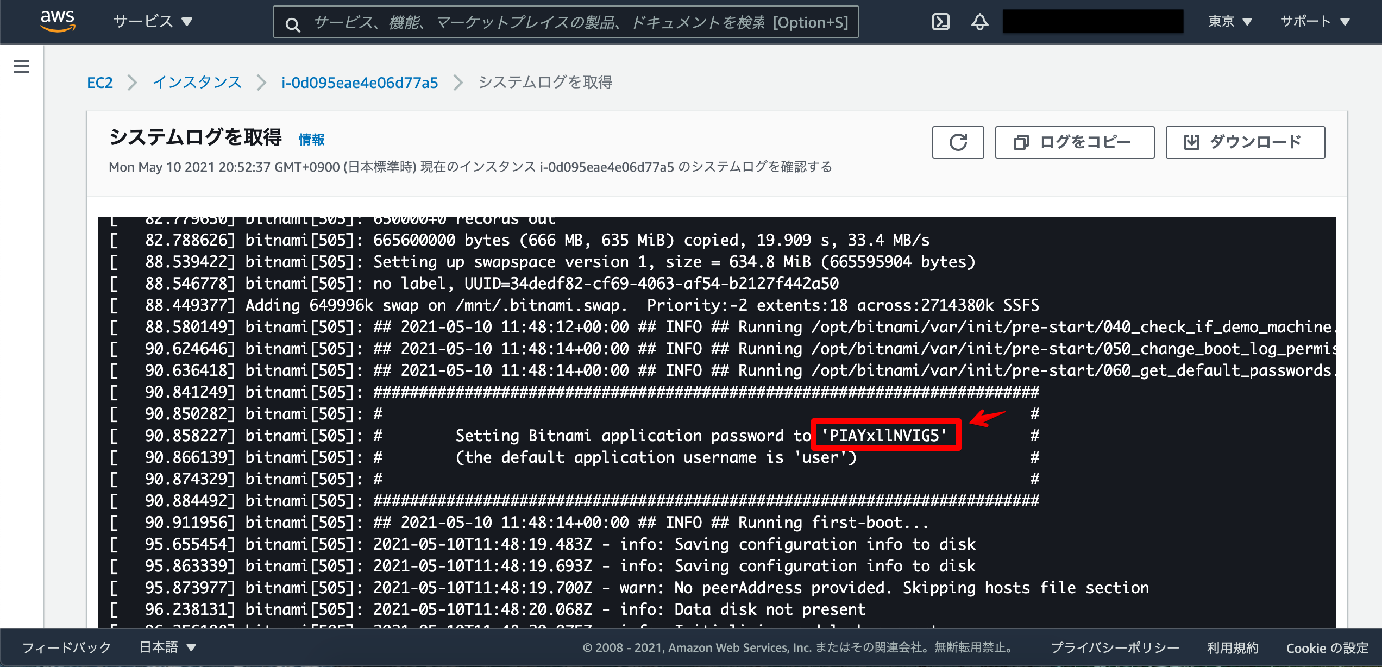Launch the CloudShell terminal icon
This screenshot has height=667, width=1382.
(940, 22)
